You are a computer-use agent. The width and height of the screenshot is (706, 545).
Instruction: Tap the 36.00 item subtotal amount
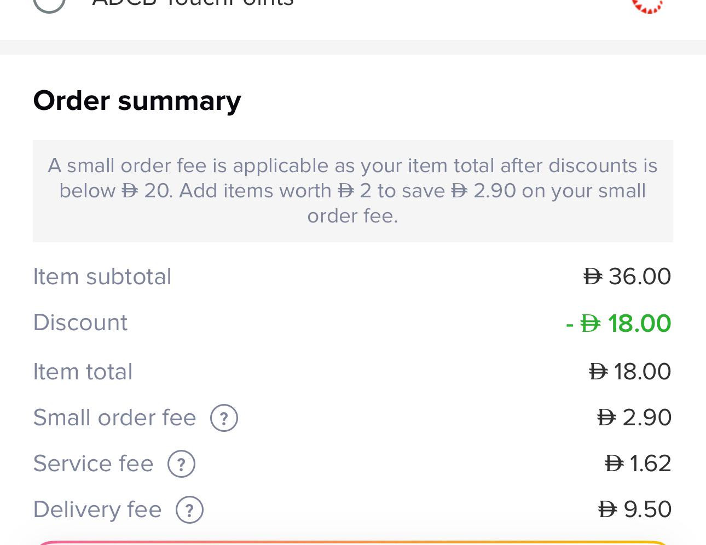tap(627, 277)
